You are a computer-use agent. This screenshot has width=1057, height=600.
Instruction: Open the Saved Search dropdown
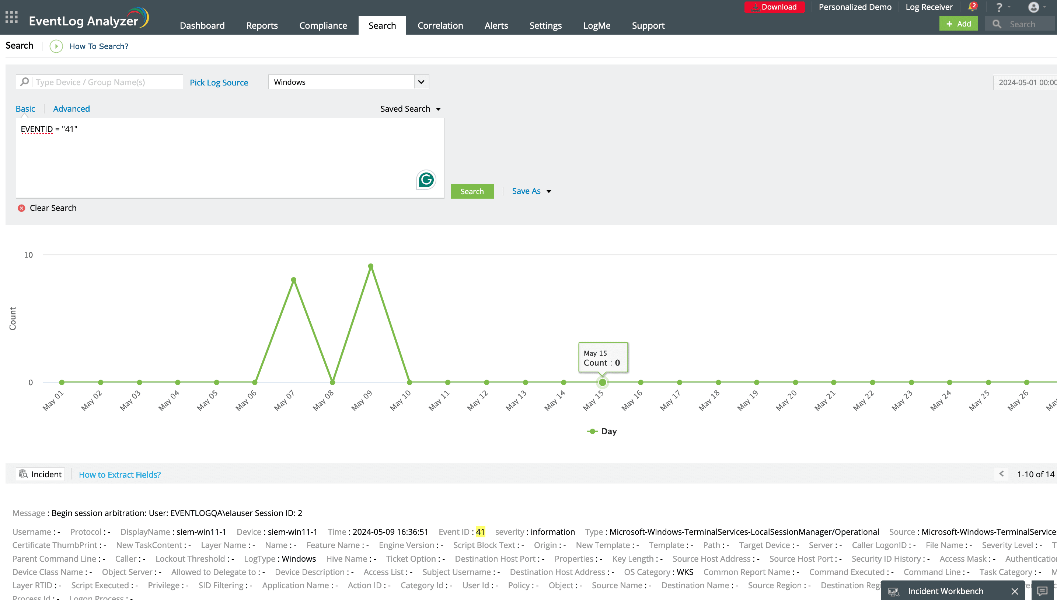[x=411, y=109]
